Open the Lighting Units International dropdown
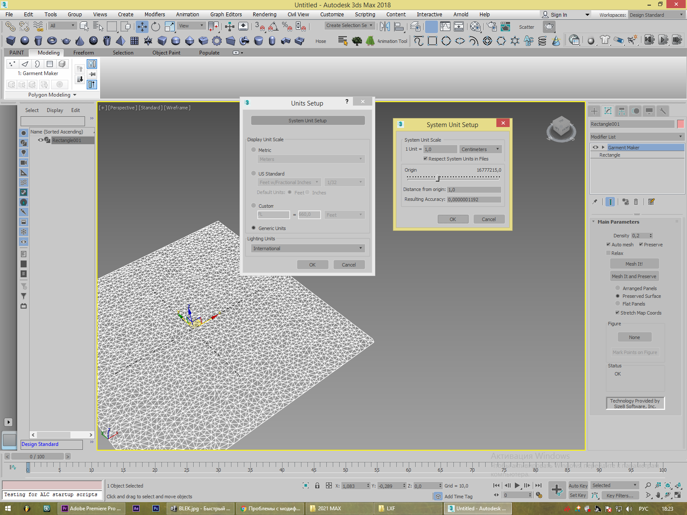Viewport: 687px width, 515px height. (x=307, y=248)
